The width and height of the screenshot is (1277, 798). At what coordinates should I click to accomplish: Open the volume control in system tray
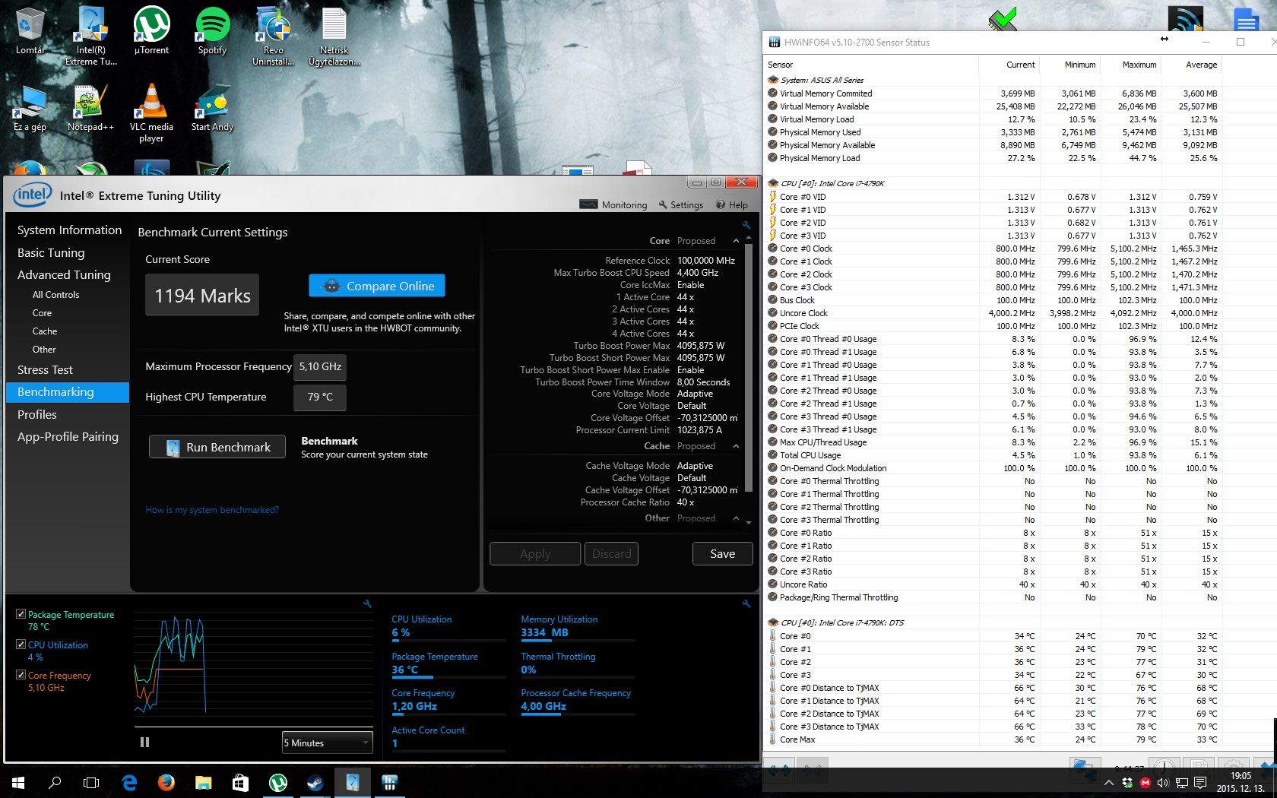point(1163,782)
